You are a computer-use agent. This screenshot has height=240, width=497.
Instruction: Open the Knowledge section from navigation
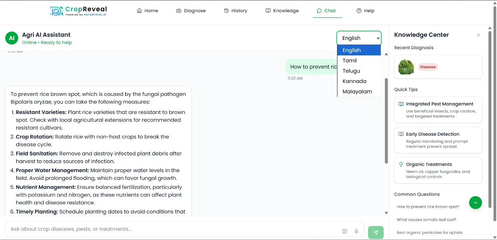[282, 10]
